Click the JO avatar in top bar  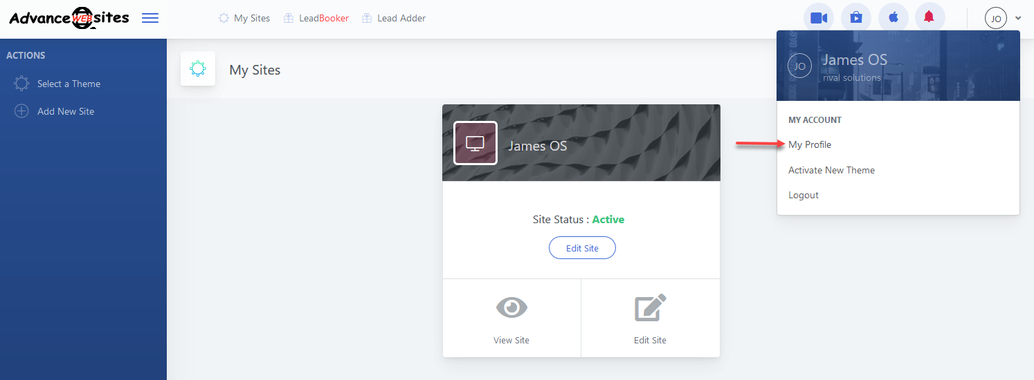coord(995,19)
